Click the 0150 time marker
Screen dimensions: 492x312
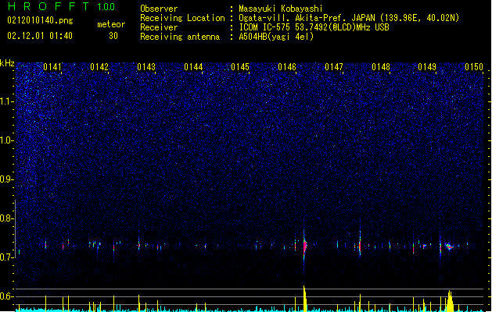[474, 67]
